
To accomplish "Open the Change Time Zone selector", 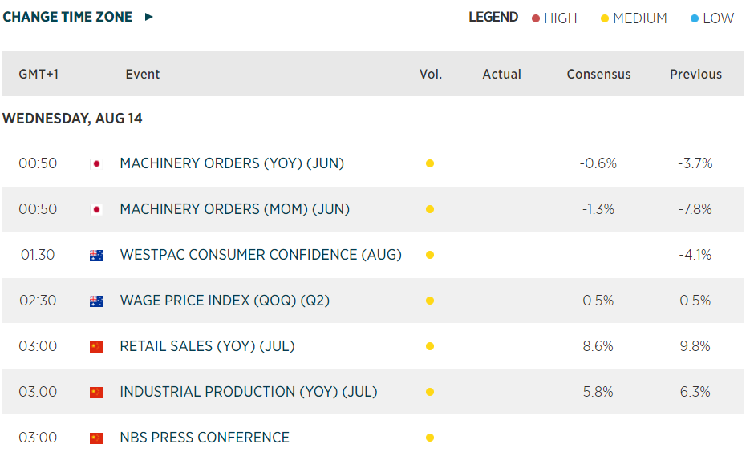I will pyautogui.click(x=68, y=17).
